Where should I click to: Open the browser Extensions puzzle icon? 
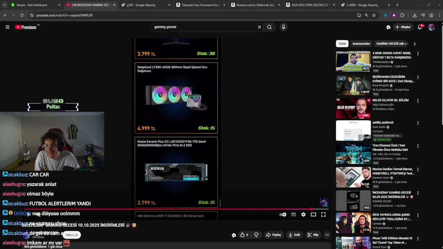click(x=402, y=15)
